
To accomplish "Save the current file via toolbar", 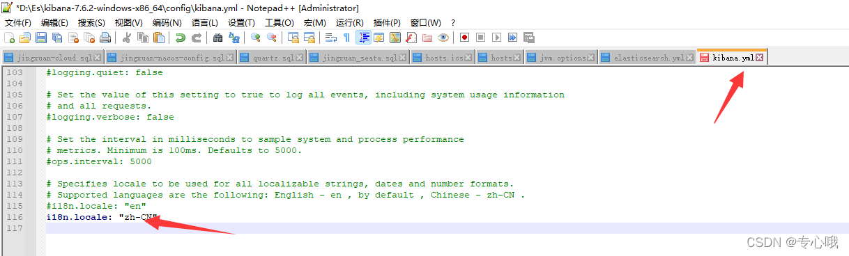I will tap(41, 38).
